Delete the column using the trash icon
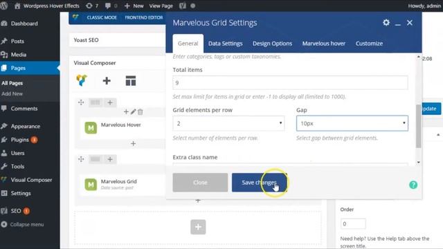The image size is (443, 249). tap(140, 112)
